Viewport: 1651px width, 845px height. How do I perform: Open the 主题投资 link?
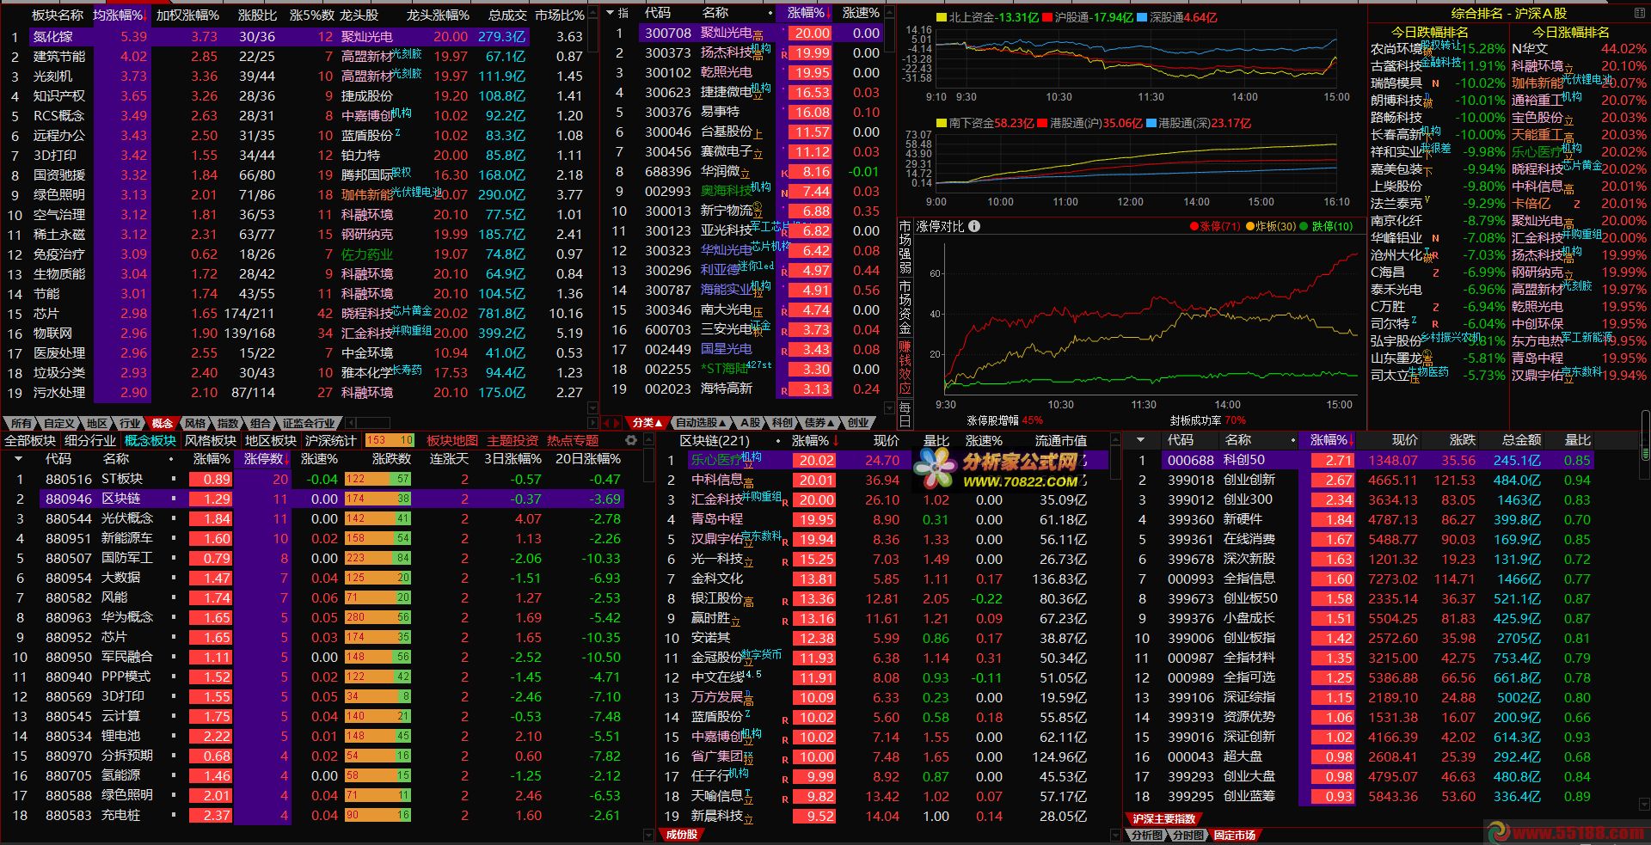pos(512,440)
